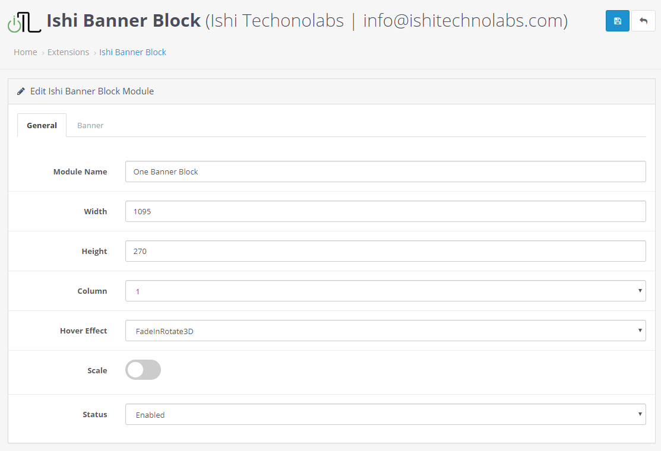
Task: Click the pencil edit icon
Action: pyautogui.click(x=21, y=91)
